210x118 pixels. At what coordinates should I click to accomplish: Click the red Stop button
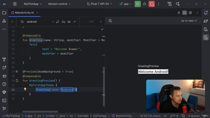click(x=152, y=4)
